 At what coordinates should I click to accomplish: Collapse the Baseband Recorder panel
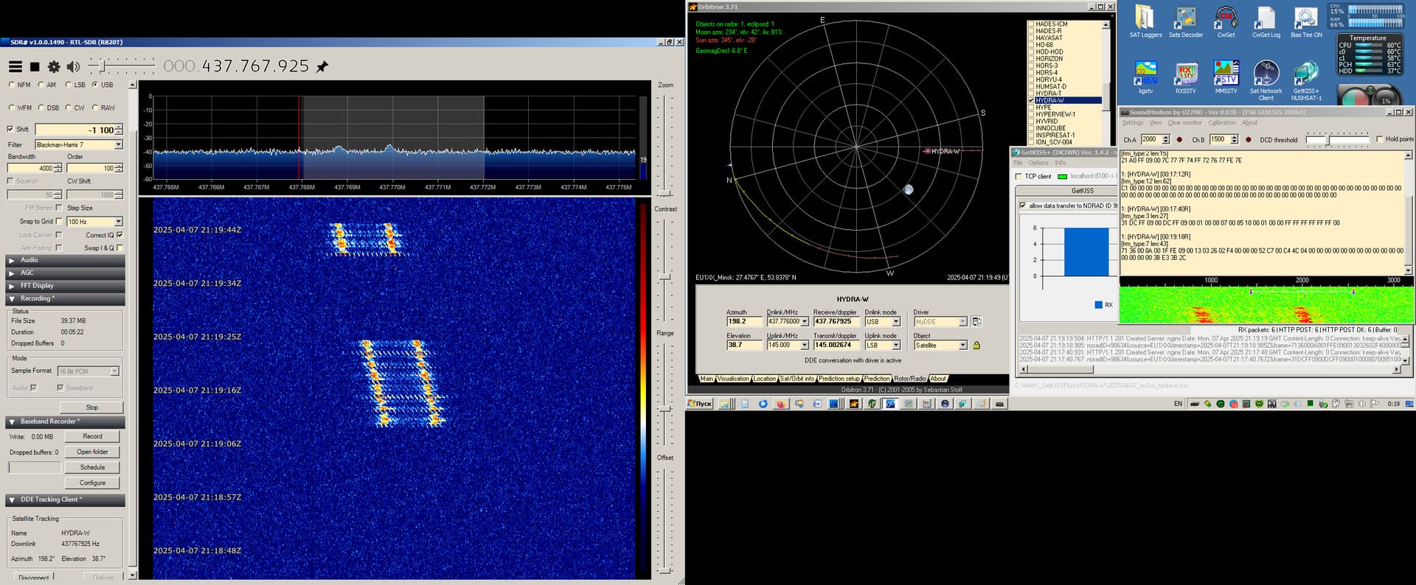point(65,421)
